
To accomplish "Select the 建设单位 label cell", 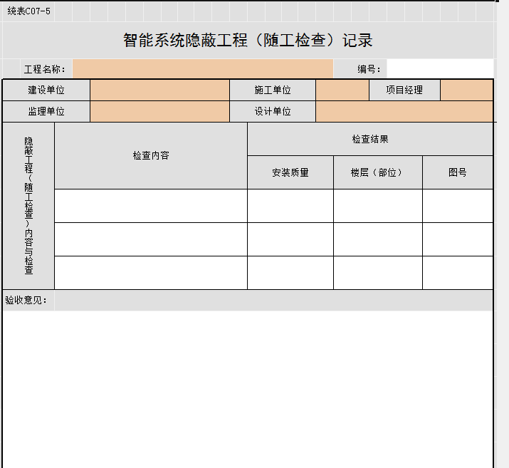I will point(46,90).
